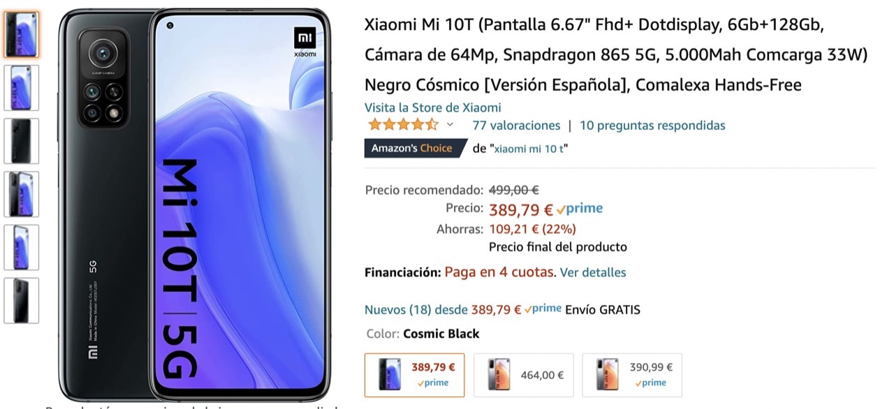Viewport: 894px width, 409px height.
Task: Open the fourth product thumbnail
Action: click(22, 194)
